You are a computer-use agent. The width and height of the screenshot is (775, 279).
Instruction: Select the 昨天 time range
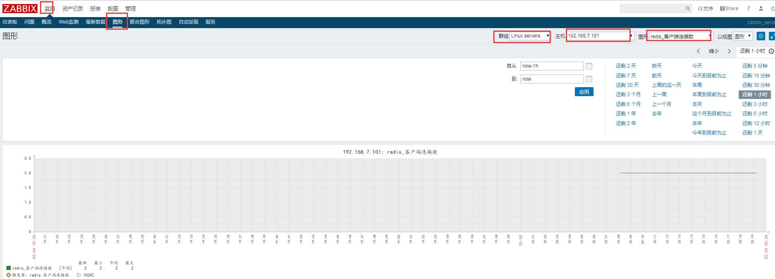[x=657, y=66]
